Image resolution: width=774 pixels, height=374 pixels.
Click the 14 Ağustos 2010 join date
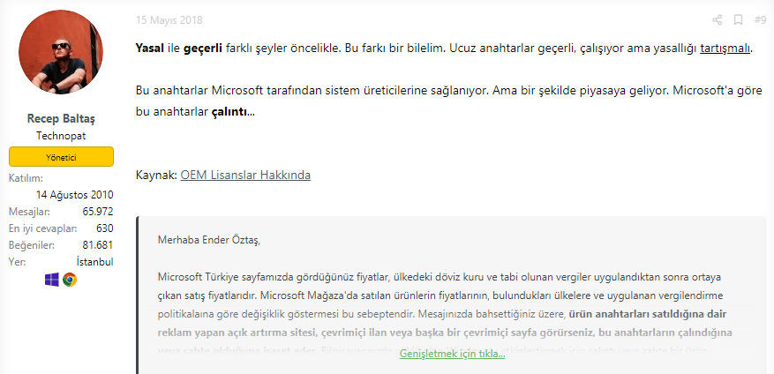pyautogui.click(x=75, y=195)
